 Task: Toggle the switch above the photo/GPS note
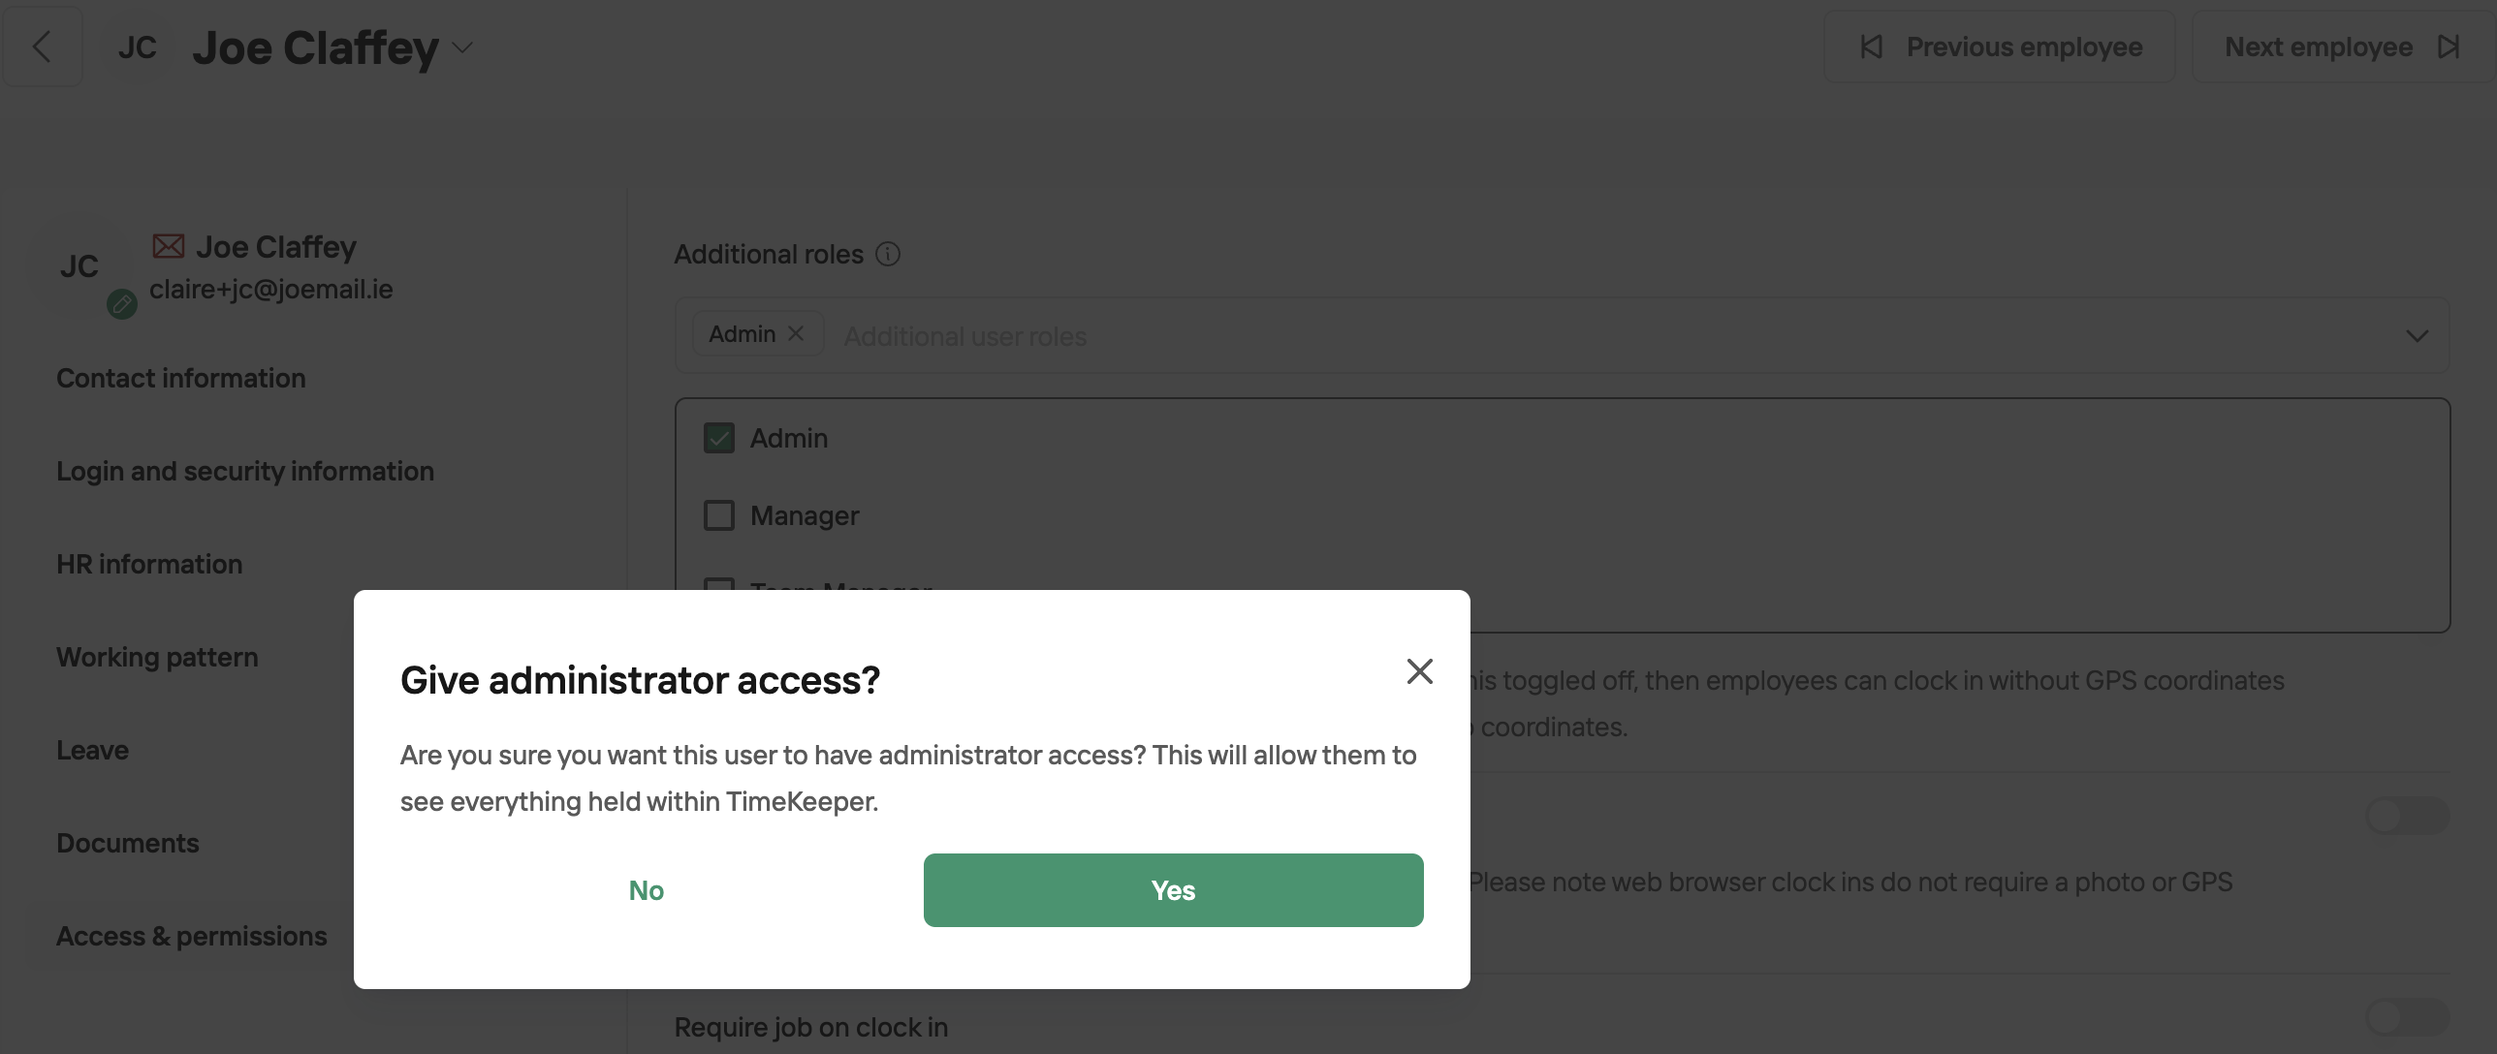2408,816
